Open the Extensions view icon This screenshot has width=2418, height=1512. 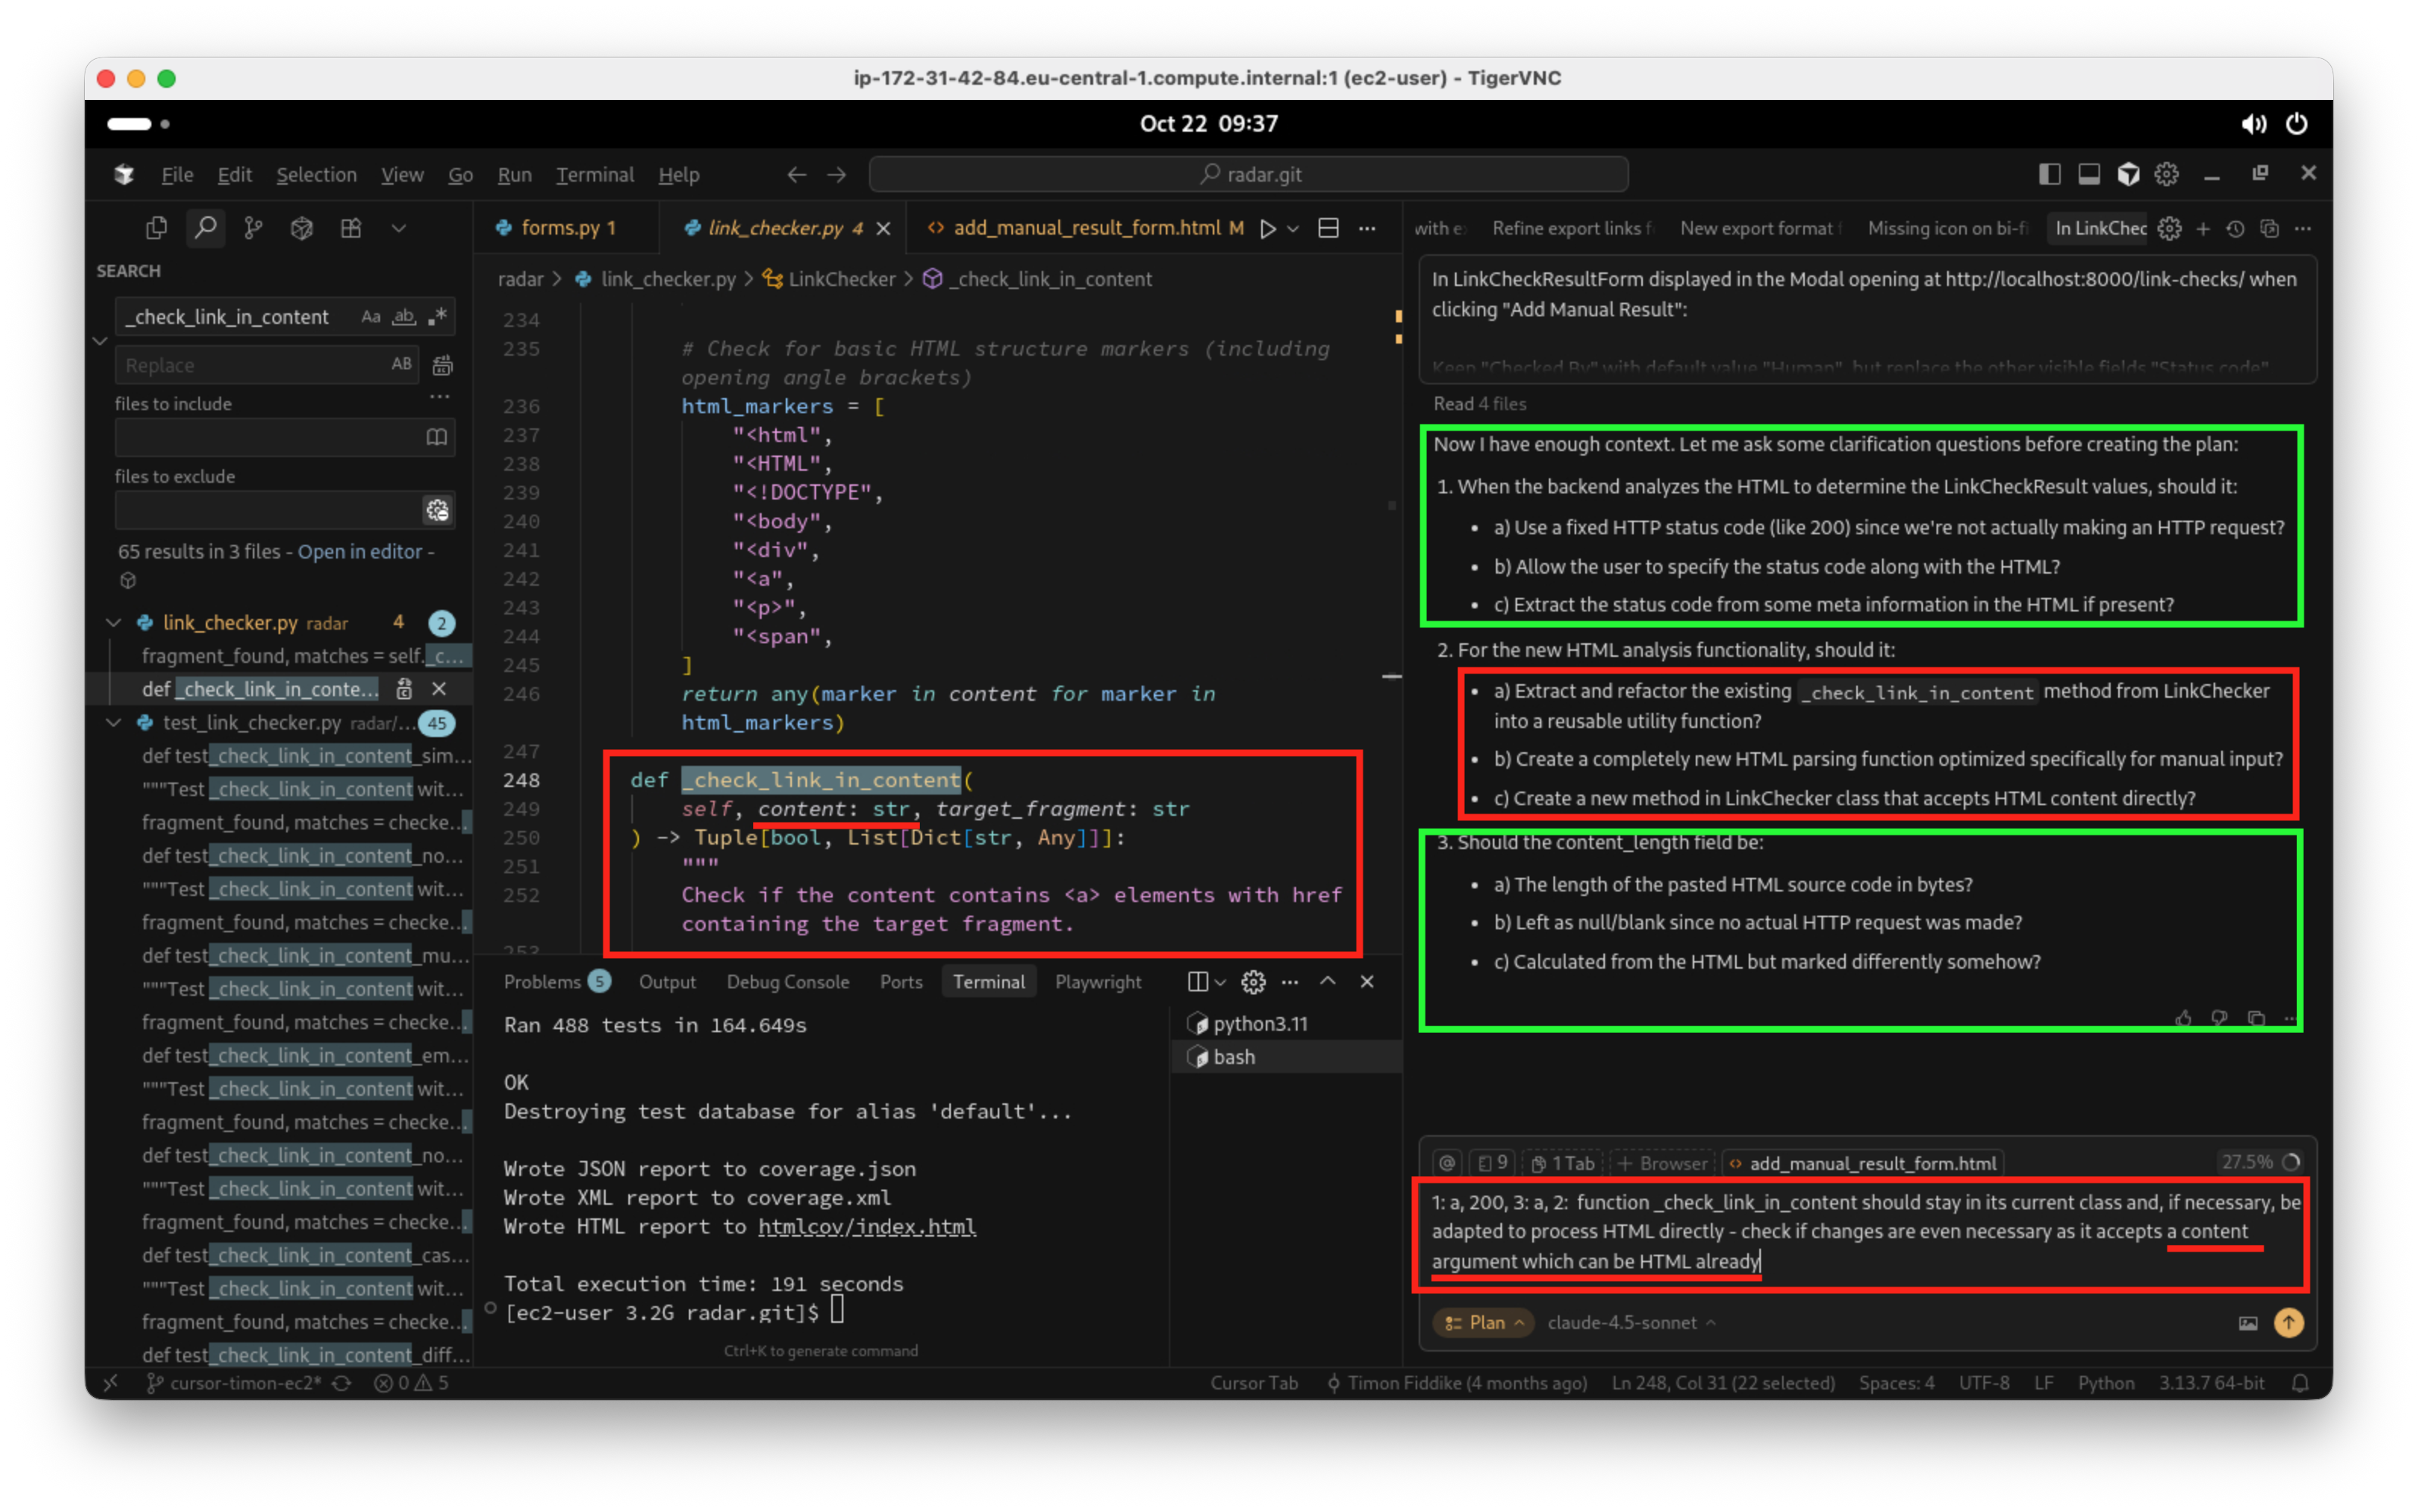(351, 228)
